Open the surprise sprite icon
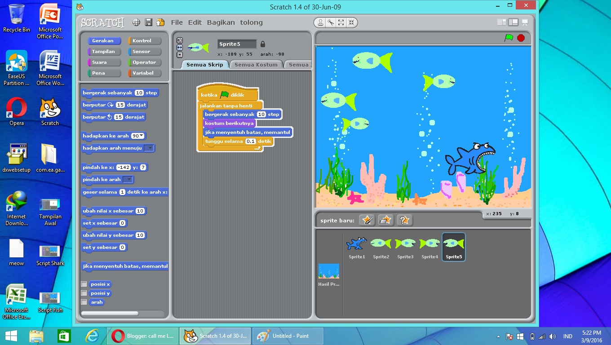The width and height of the screenshot is (611, 345). pos(404,220)
